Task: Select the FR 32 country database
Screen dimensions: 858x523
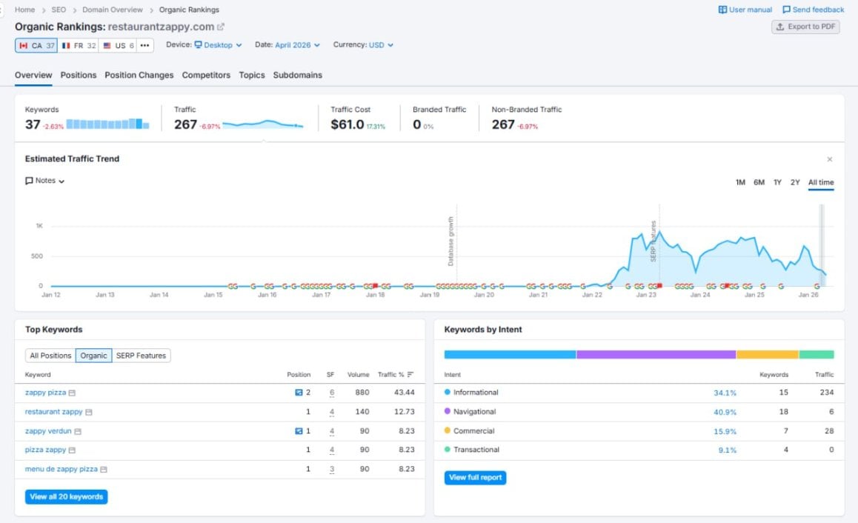Action: pyautogui.click(x=79, y=45)
